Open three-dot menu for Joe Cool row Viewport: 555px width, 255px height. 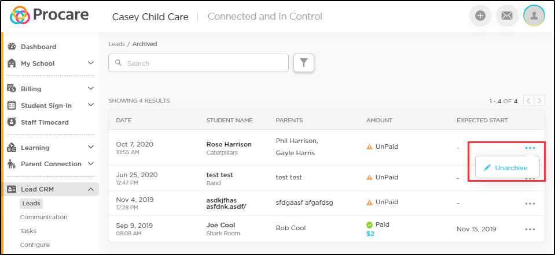pyautogui.click(x=530, y=229)
